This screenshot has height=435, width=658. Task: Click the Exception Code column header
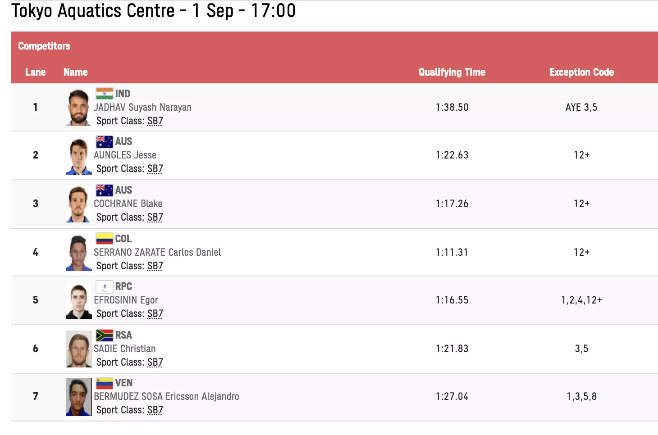point(581,72)
